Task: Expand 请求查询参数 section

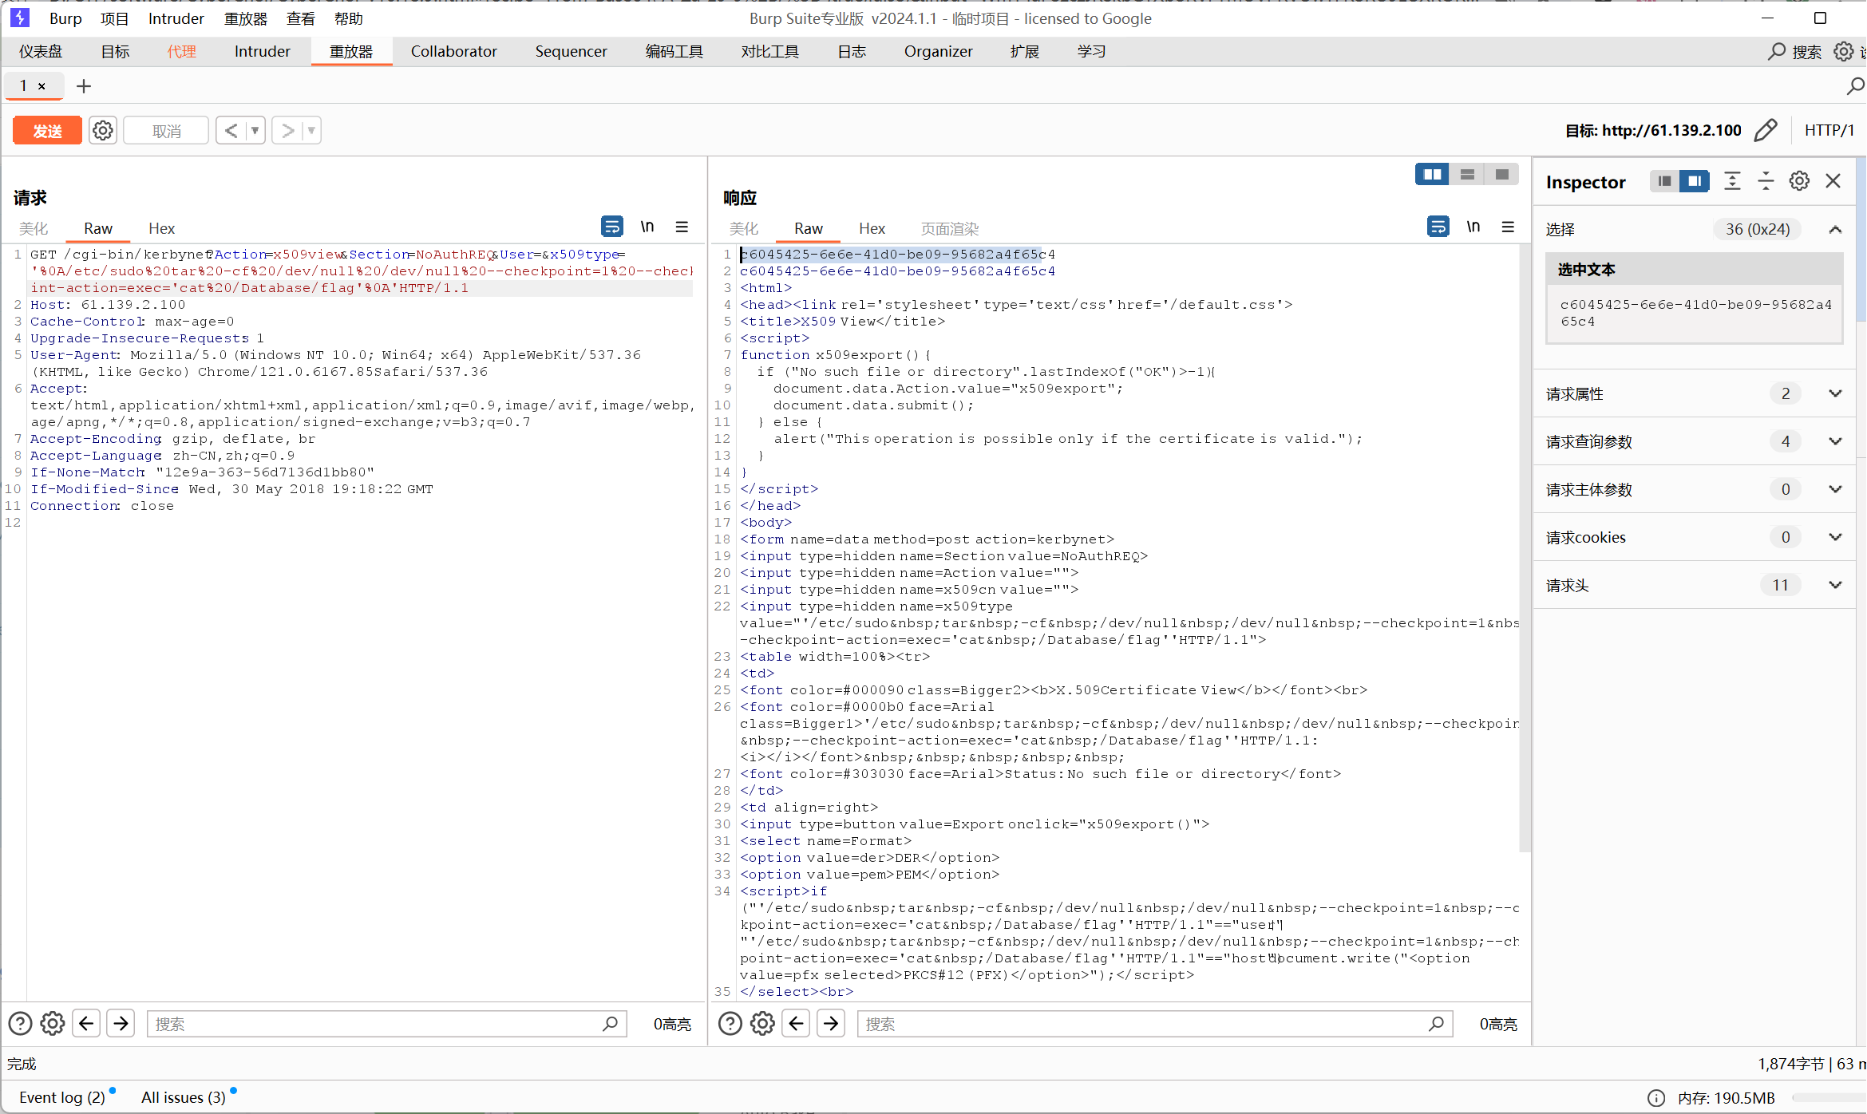Action: click(x=1835, y=441)
